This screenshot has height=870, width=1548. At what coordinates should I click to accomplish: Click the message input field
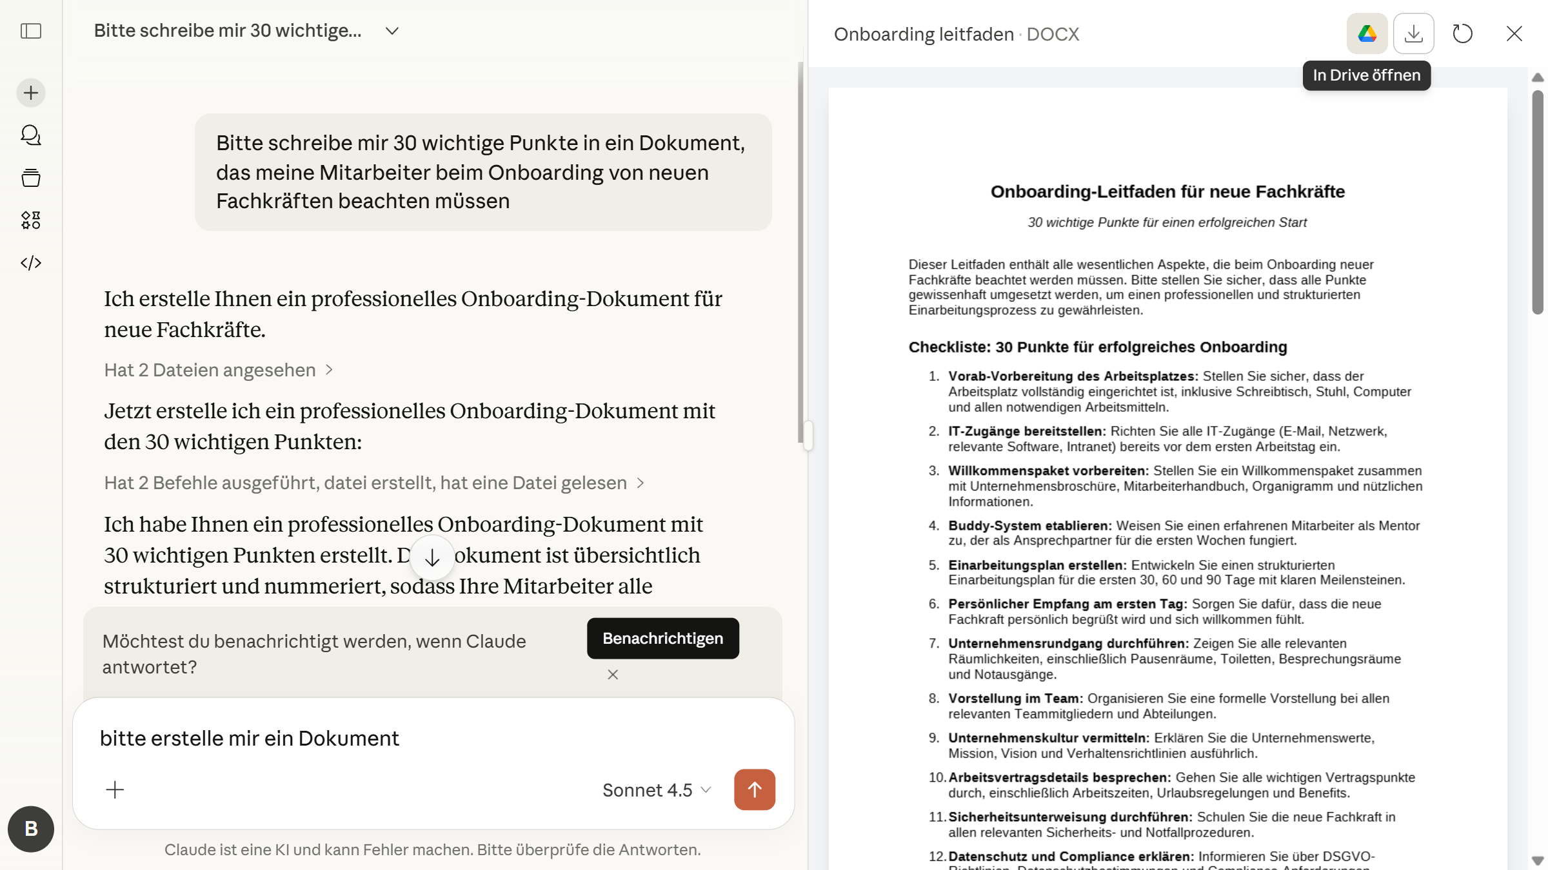click(432, 739)
